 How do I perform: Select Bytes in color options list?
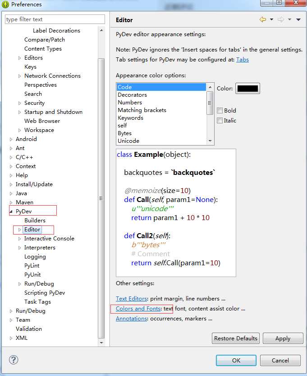tap(161, 133)
